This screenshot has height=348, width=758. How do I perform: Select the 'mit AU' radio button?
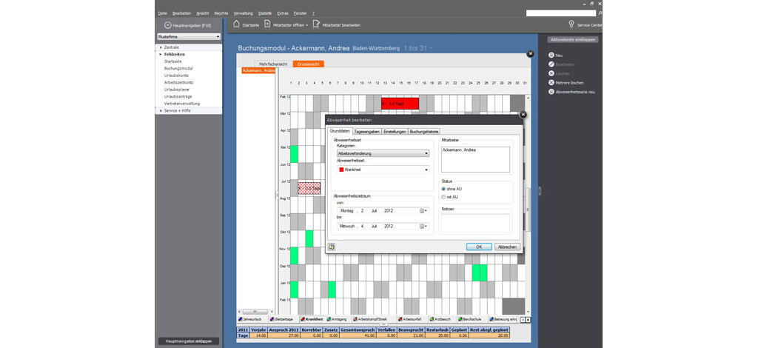(443, 196)
